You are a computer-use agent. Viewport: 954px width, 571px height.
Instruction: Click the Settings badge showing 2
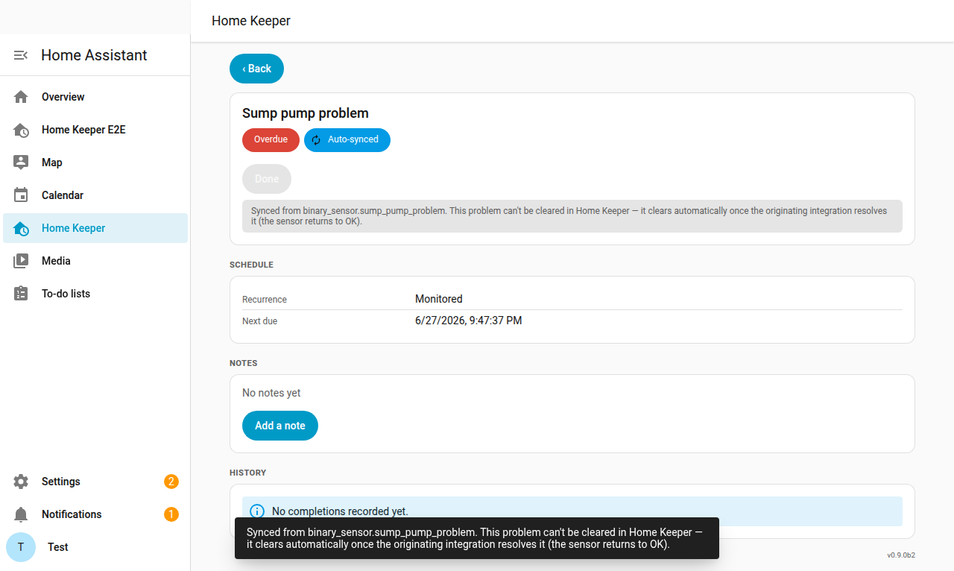click(x=171, y=482)
